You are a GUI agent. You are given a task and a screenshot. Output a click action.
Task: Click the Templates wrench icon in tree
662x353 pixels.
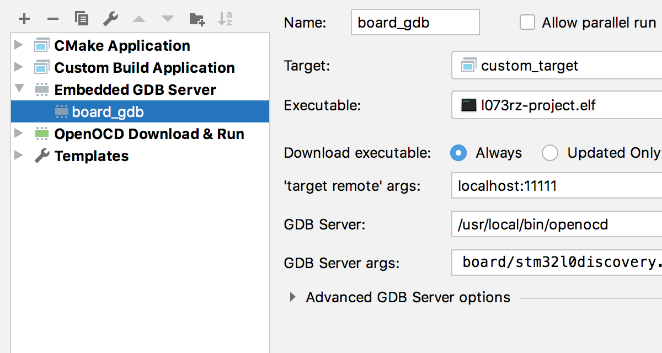tap(42, 156)
